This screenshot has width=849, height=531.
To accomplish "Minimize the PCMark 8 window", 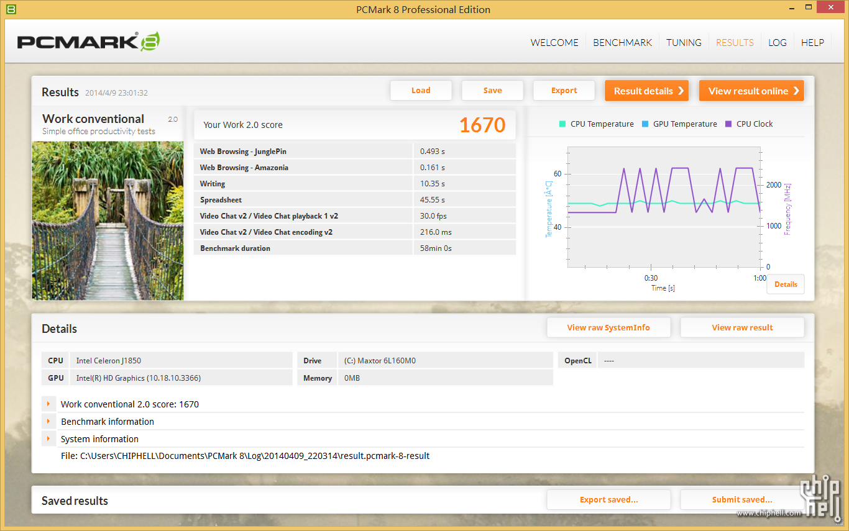I will [791, 9].
